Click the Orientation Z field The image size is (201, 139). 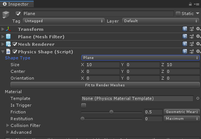click(x=183, y=78)
